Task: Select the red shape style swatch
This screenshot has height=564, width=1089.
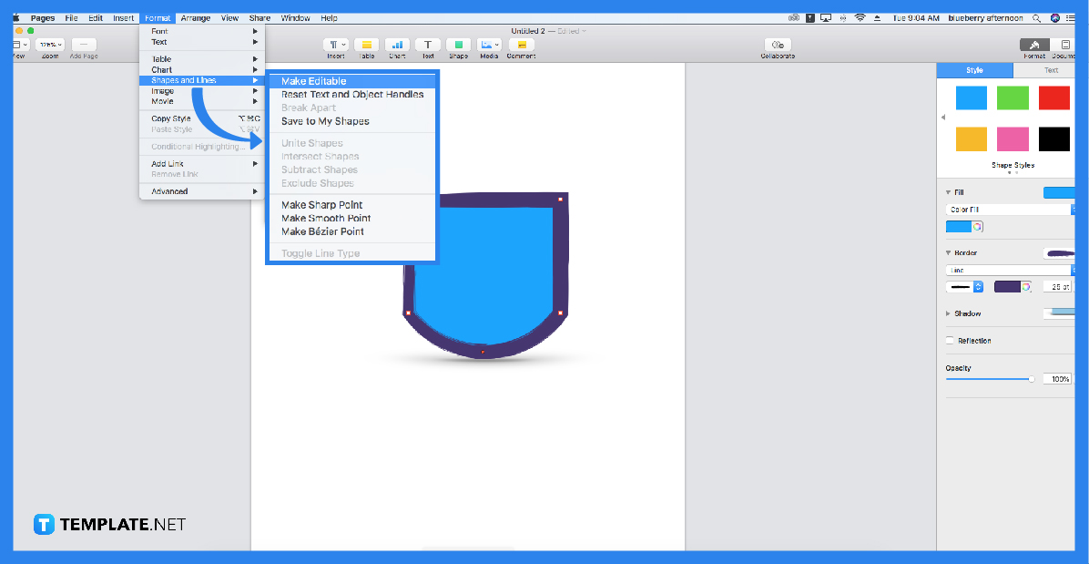Action: tap(1053, 97)
